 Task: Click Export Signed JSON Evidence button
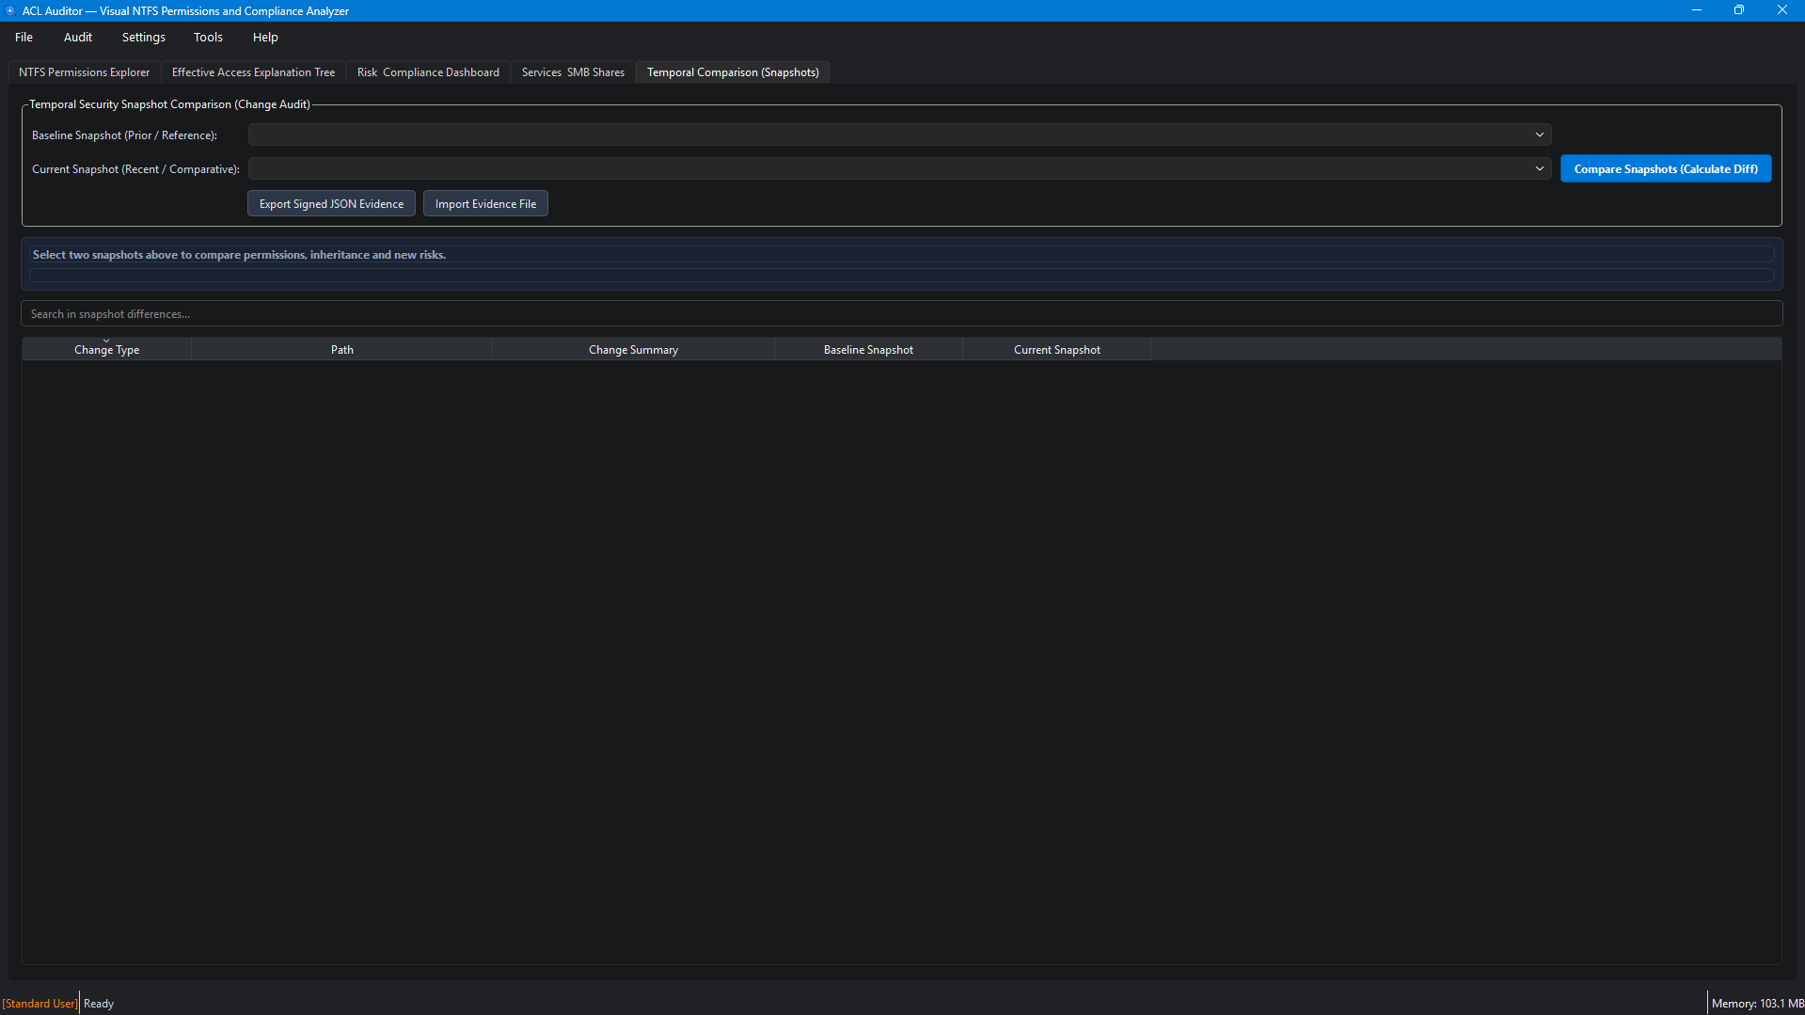pyautogui.click(x=331, y=203)
